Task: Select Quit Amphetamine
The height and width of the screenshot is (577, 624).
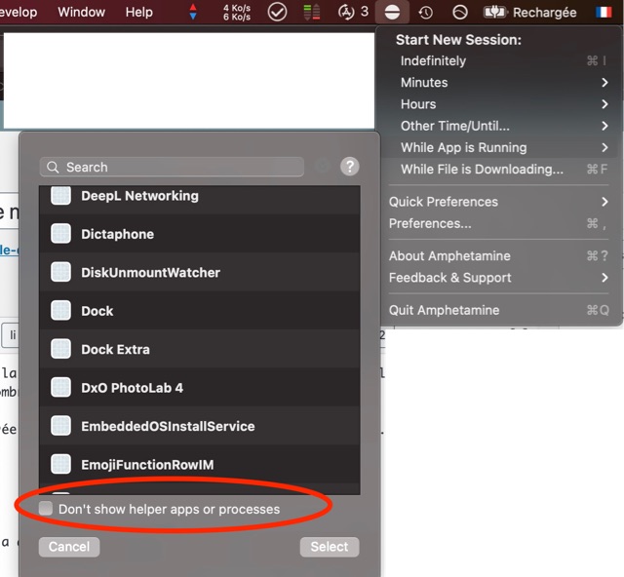Action: 444,310
